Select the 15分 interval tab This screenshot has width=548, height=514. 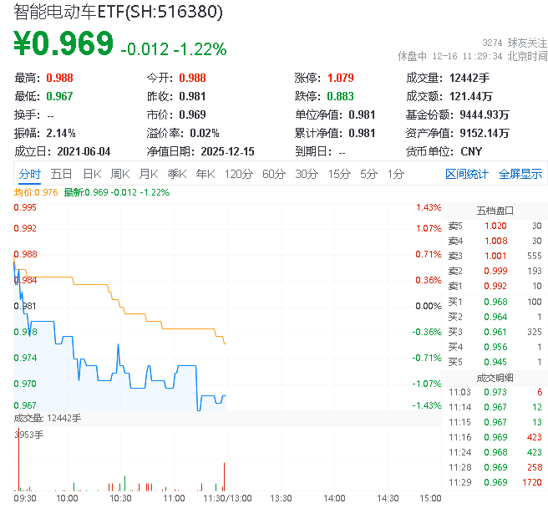click(x=339, y=174)
